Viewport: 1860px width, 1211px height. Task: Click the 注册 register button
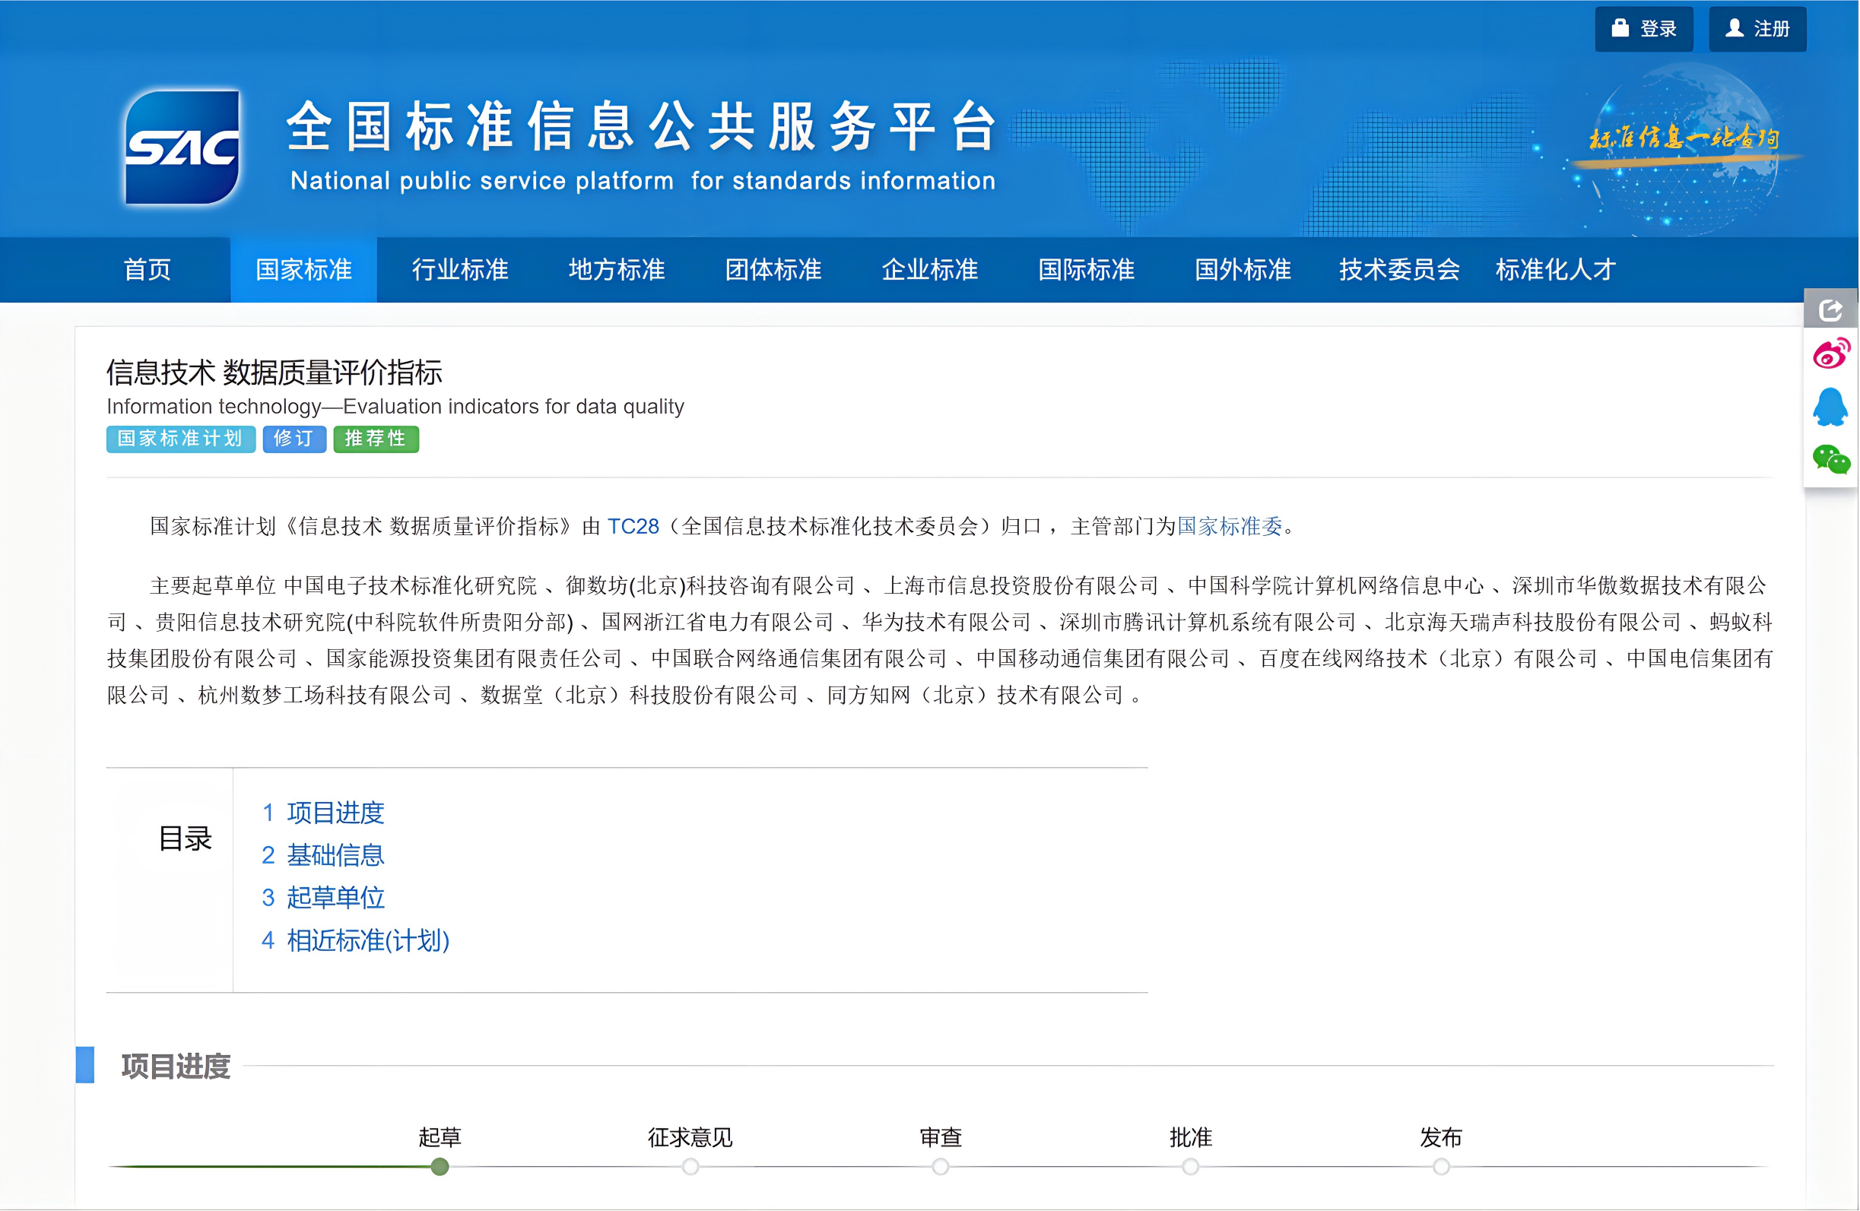1757,29
